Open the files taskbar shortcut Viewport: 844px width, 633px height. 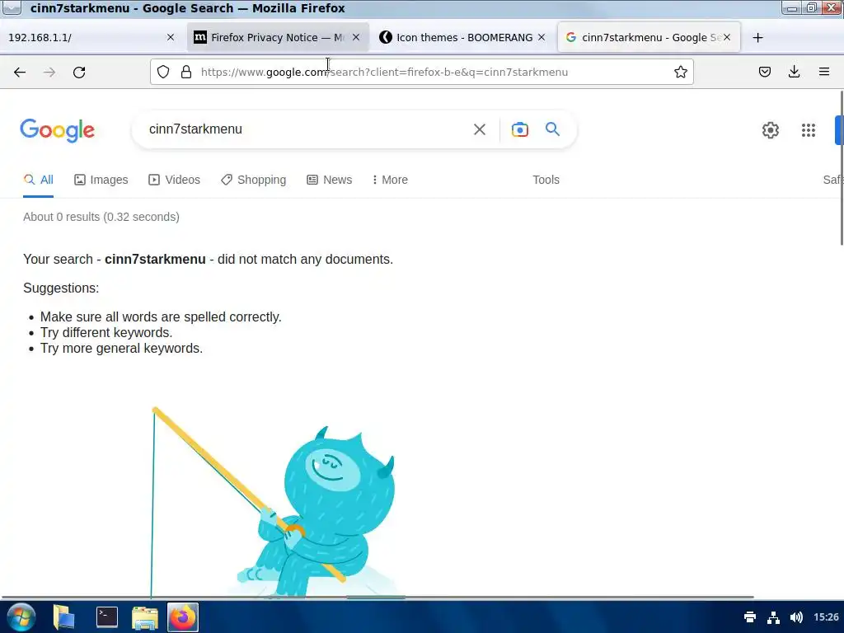(x=63, y=617)
